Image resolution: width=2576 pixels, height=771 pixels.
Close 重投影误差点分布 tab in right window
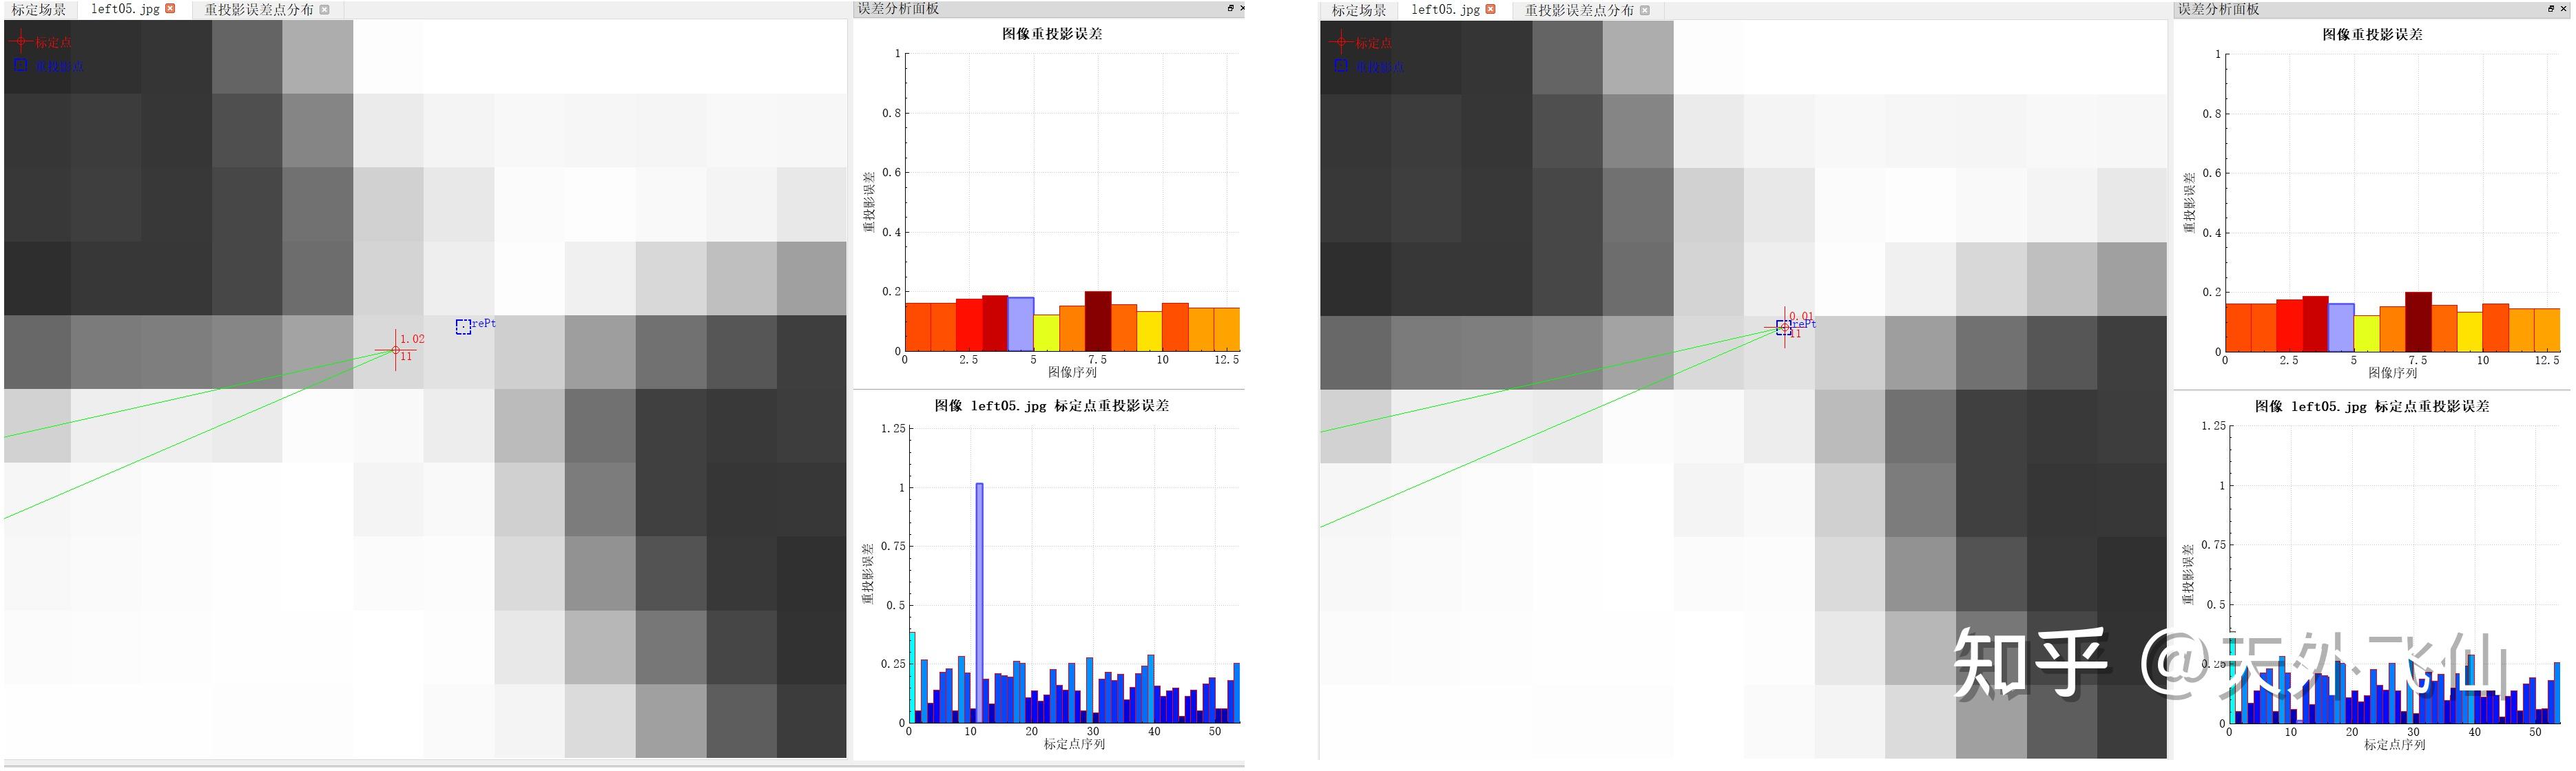coord(1645,10)
